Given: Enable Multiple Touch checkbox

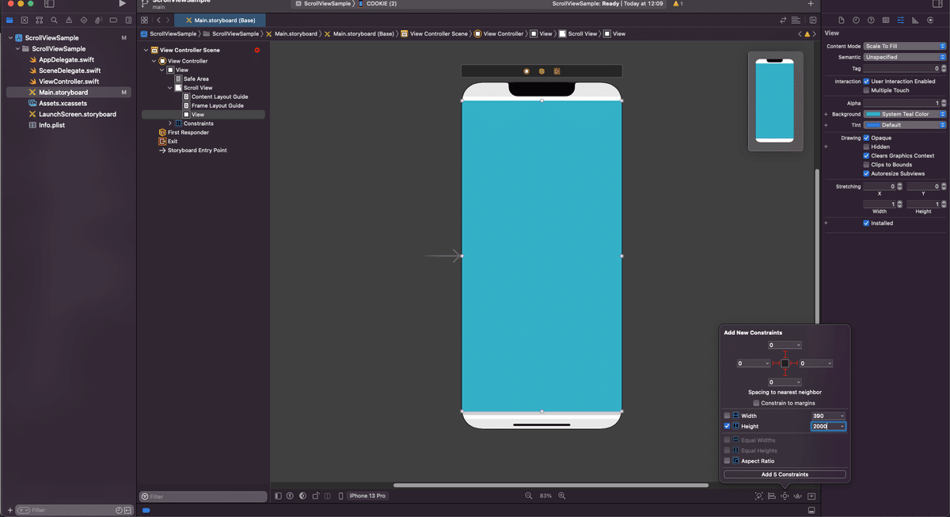Looking at the screenshot, I should click(x=866, y=90).
